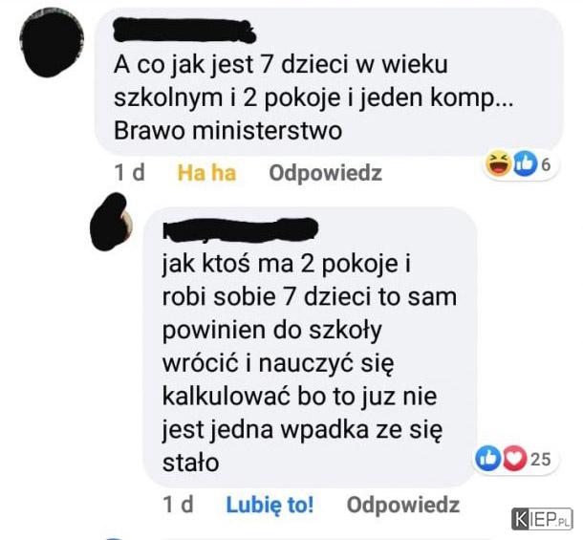Open the first commenter's redacted name link
This screenshot has height=540, width=583.
[184, 31]
